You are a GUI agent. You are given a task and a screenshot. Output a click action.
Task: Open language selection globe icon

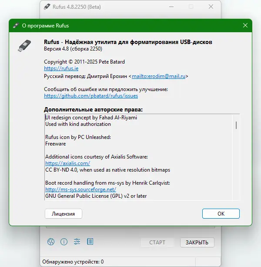click(51, 242)
